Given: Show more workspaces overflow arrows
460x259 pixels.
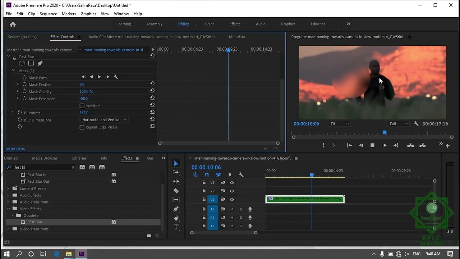Looking at the screenshot, I should (x=348, y=24).
